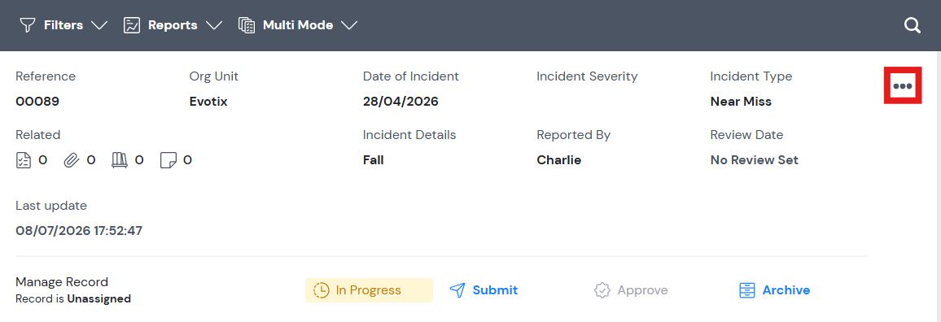Image resolution: width=941 pixels, height=322 pixels.
Task: Expand the Filters dropdown chevron
Action: [99, 25]
